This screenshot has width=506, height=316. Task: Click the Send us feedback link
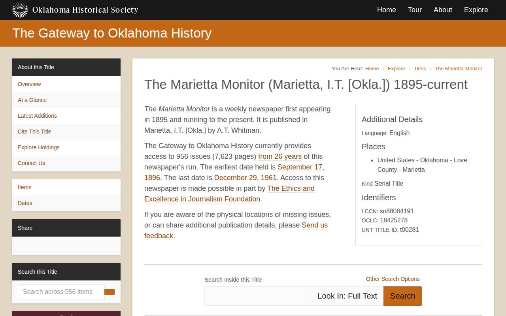coord(236,230)
